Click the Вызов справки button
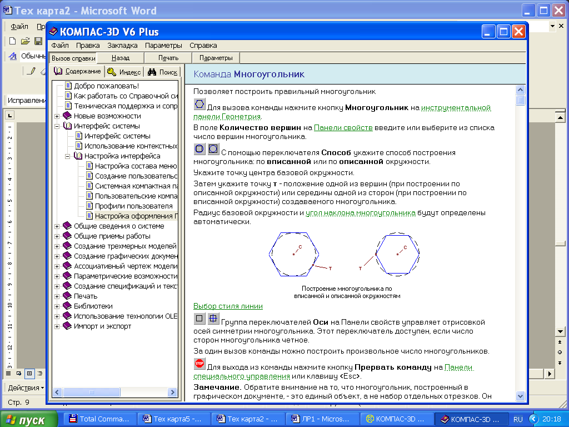Image resolution: width=569 pixels, height=427 pixels. tap(73, 58)
